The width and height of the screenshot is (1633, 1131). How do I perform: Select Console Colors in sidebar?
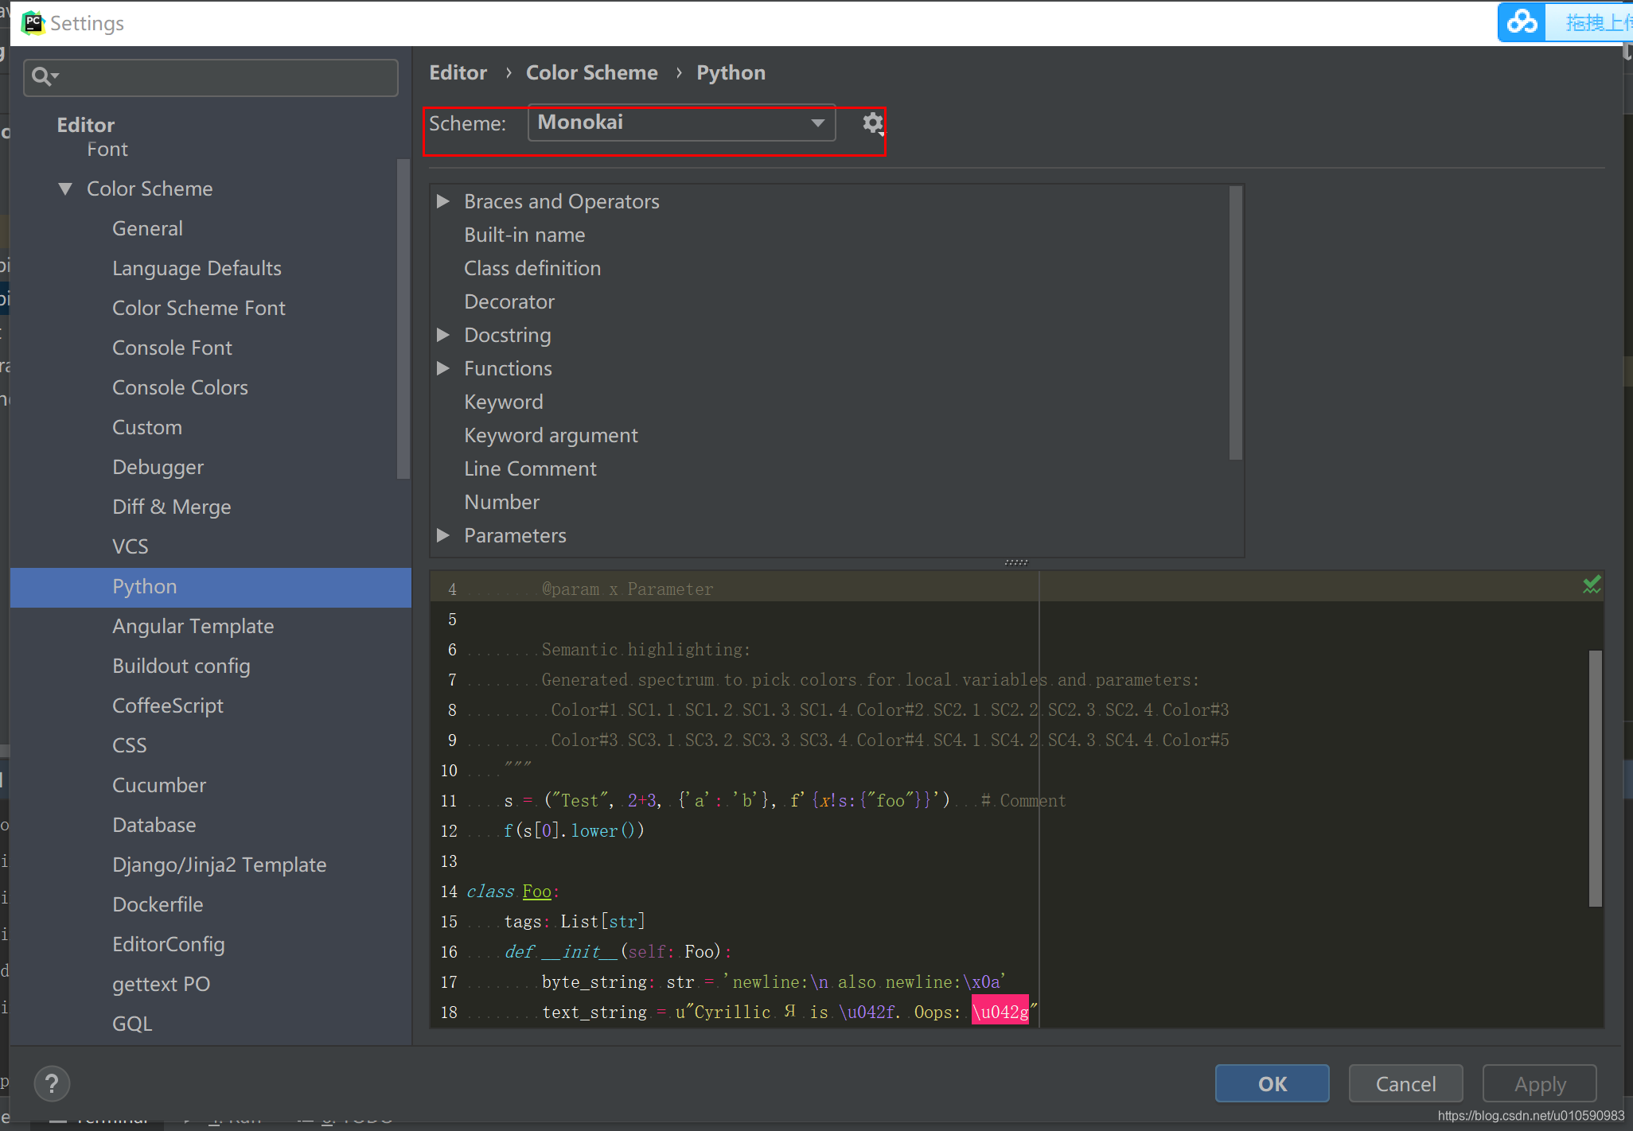pos(180,388)
